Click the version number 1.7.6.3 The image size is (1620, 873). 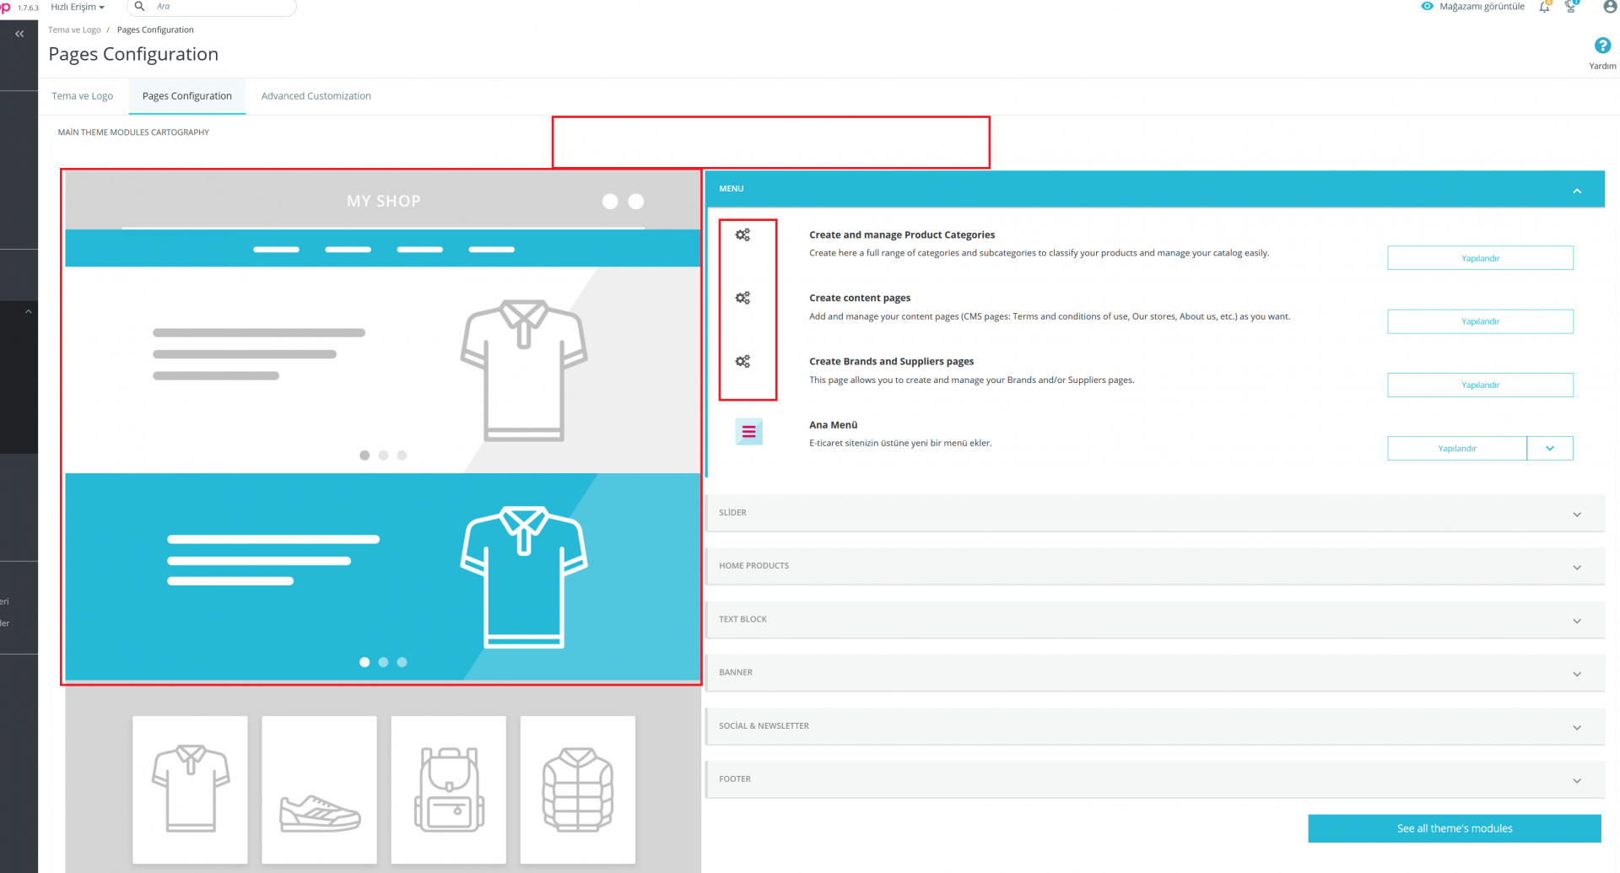point(28,8)
